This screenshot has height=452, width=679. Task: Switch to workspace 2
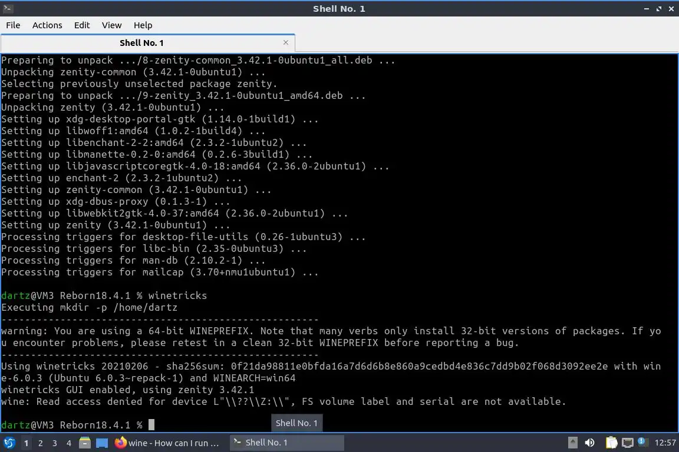(x=40, y=443)
